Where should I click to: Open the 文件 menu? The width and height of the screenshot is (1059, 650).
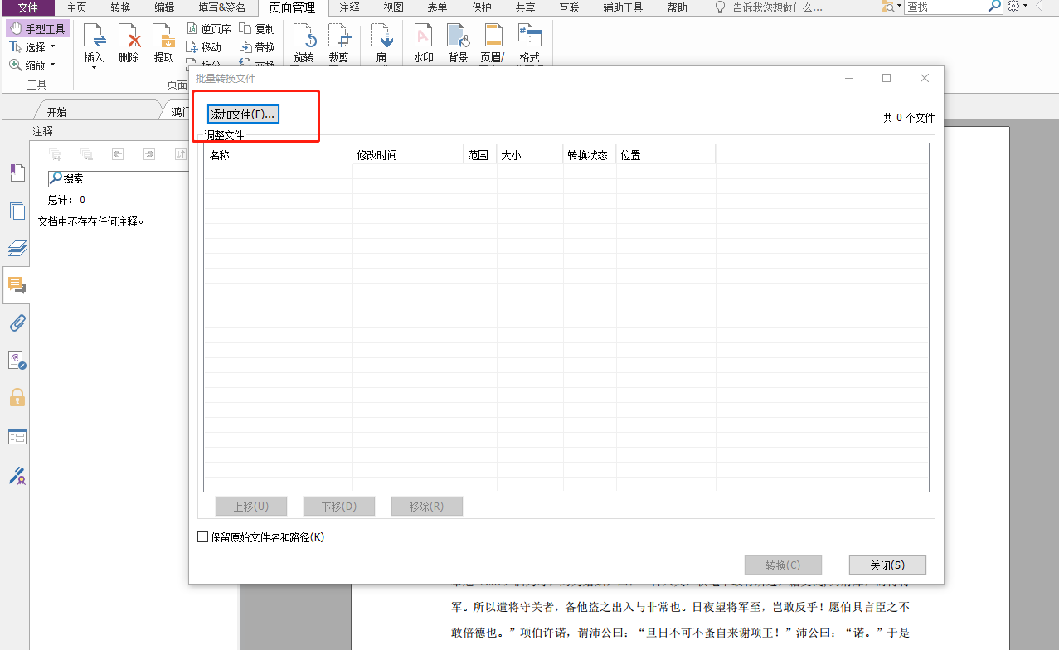pos(27,8)
